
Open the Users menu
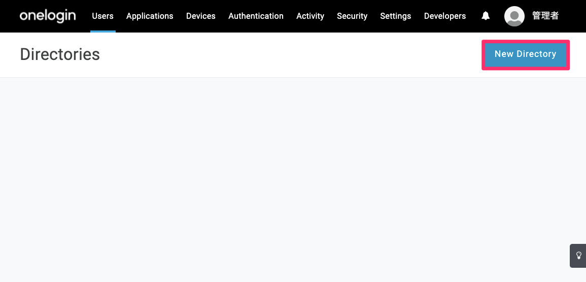[103, 16]
